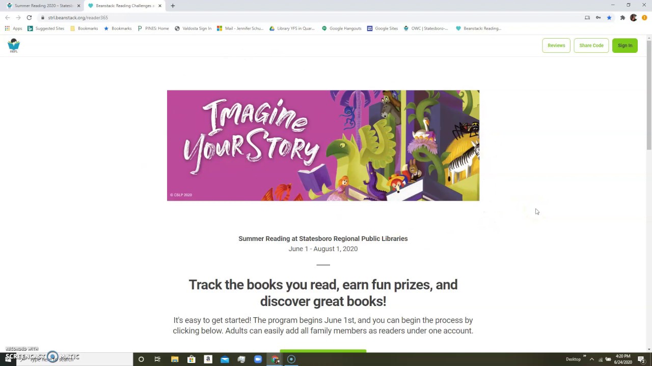Viewport: 652px width, 366px height.
Task: Open the Apps bookmark shortcut
Action: [x=13, y=28]
